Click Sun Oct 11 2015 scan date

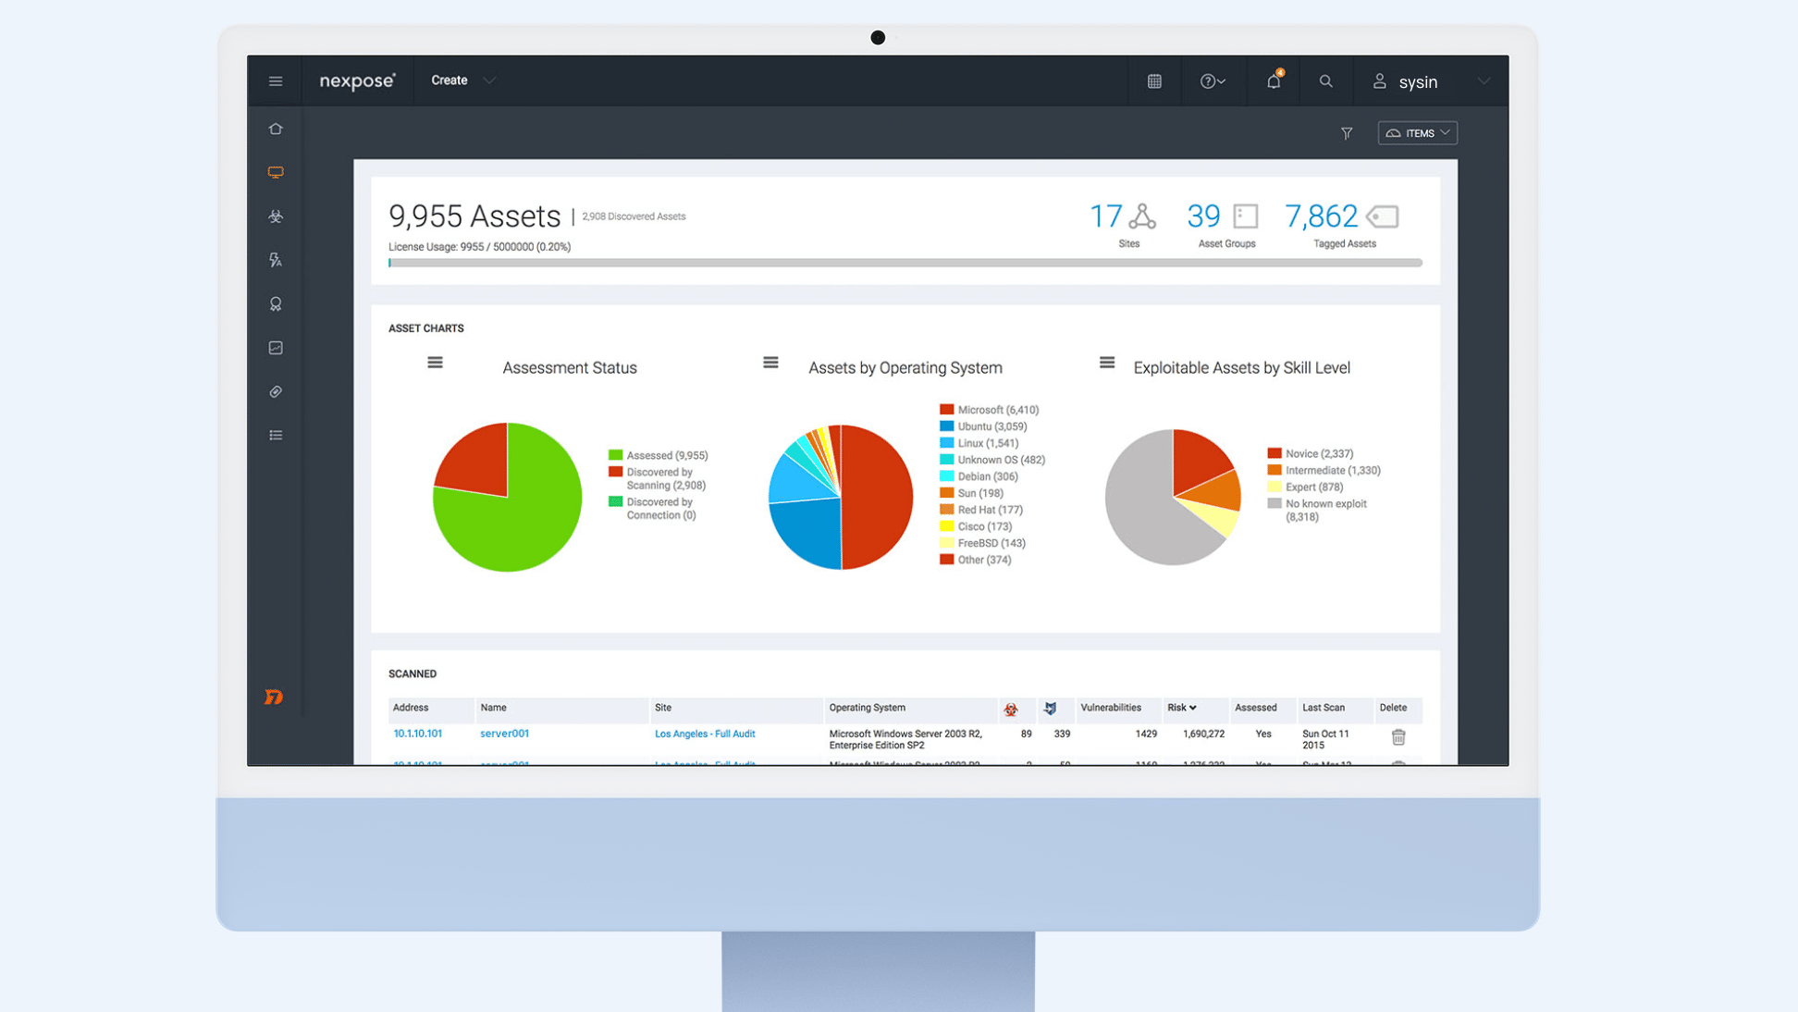pos(1325,739)
